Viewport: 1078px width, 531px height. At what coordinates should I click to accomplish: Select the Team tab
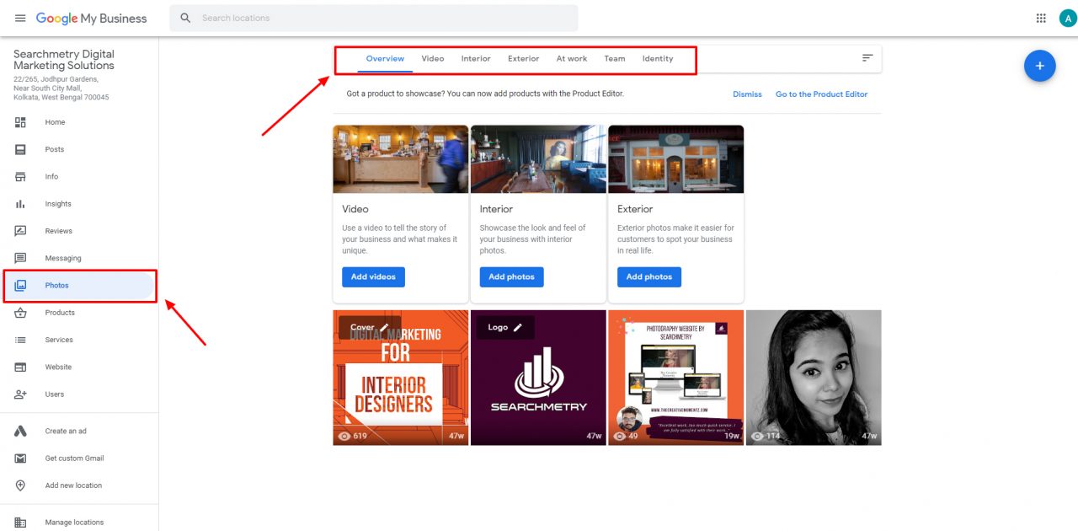(615, 59)
